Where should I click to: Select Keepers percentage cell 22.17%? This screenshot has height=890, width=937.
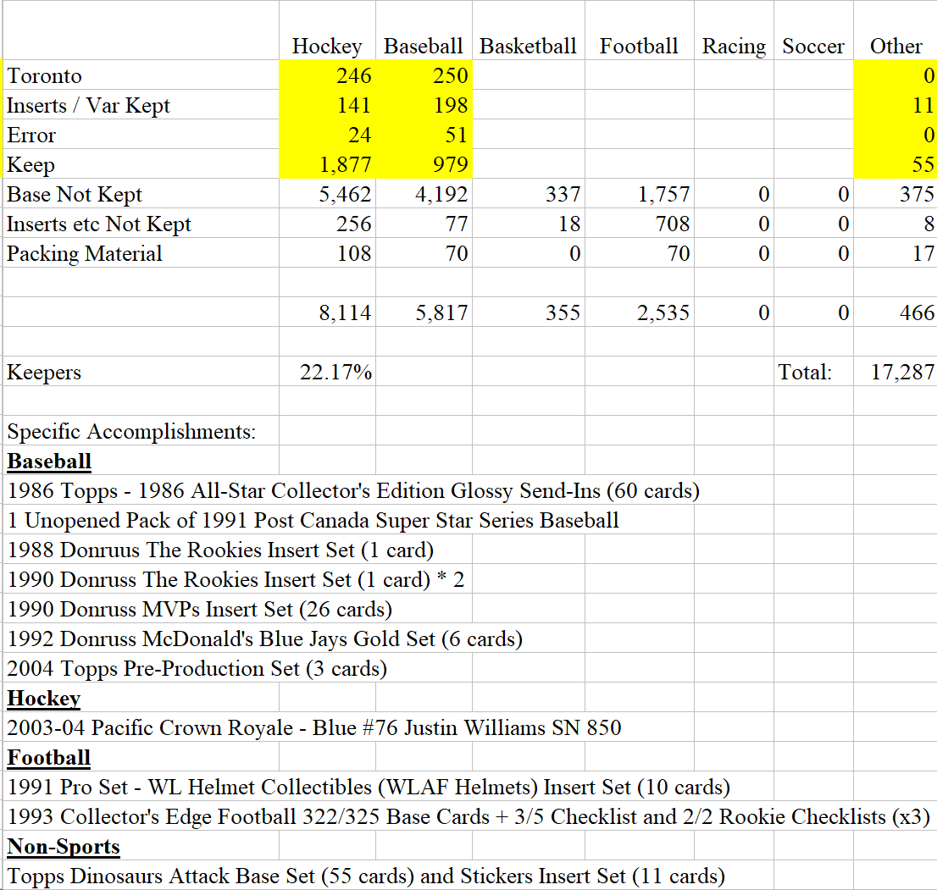(327, 372)
